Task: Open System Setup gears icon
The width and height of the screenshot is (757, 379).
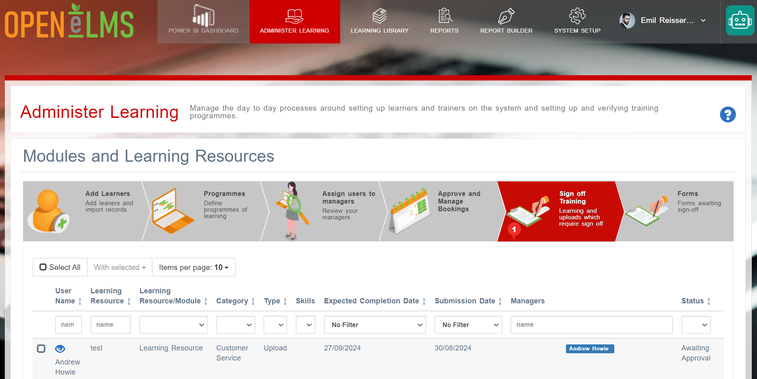Action: 577,16
